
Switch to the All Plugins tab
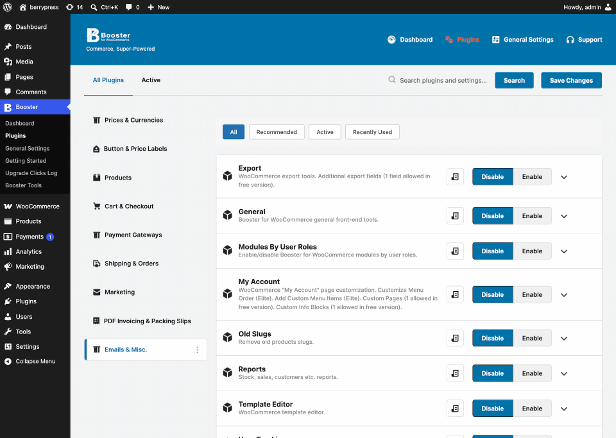click(x=108, y=80)
